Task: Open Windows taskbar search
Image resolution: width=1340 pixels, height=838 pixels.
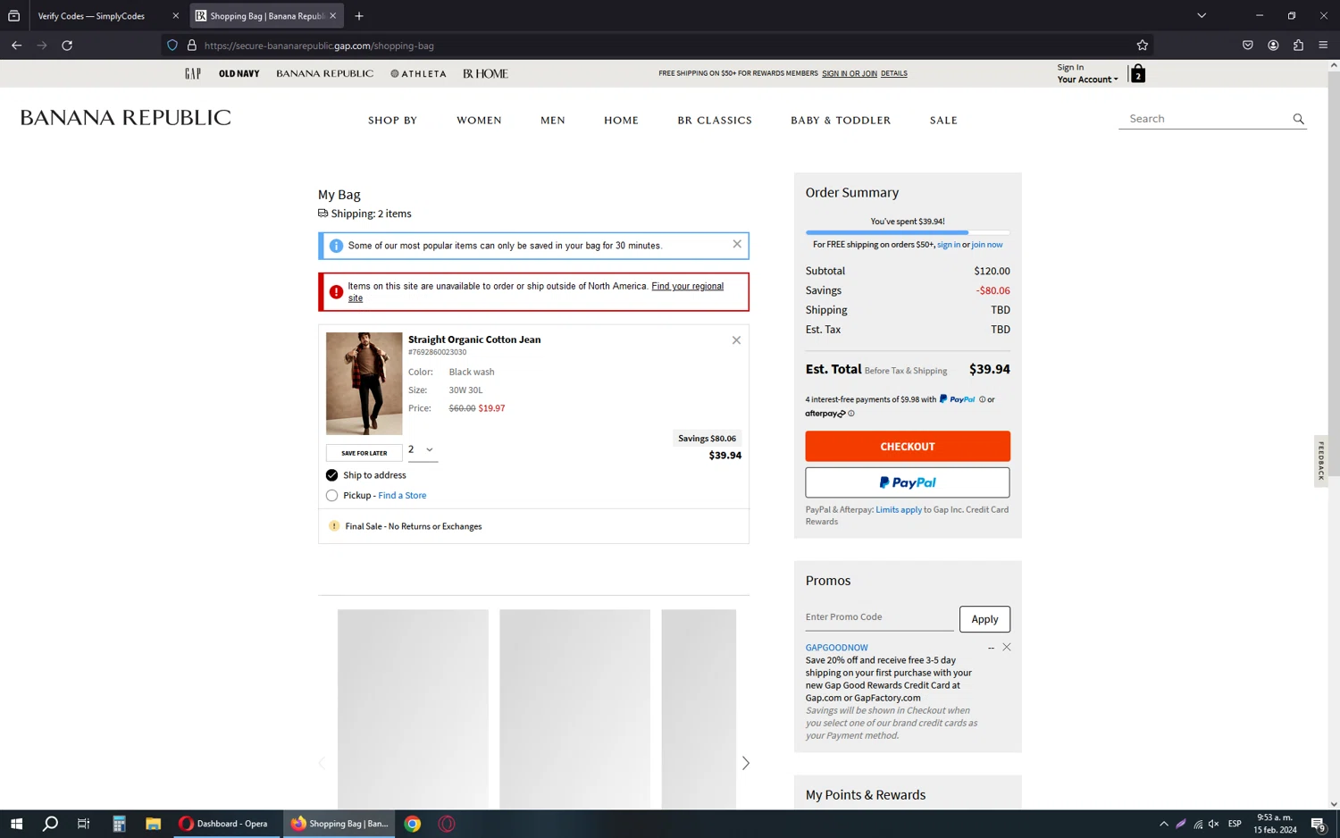Action: pyautogui.click(x=50, y=824)
